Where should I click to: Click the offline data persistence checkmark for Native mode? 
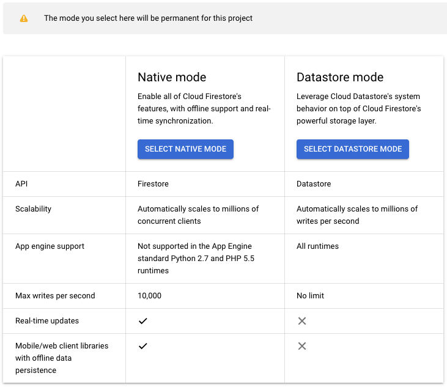[x=143, y=346]
